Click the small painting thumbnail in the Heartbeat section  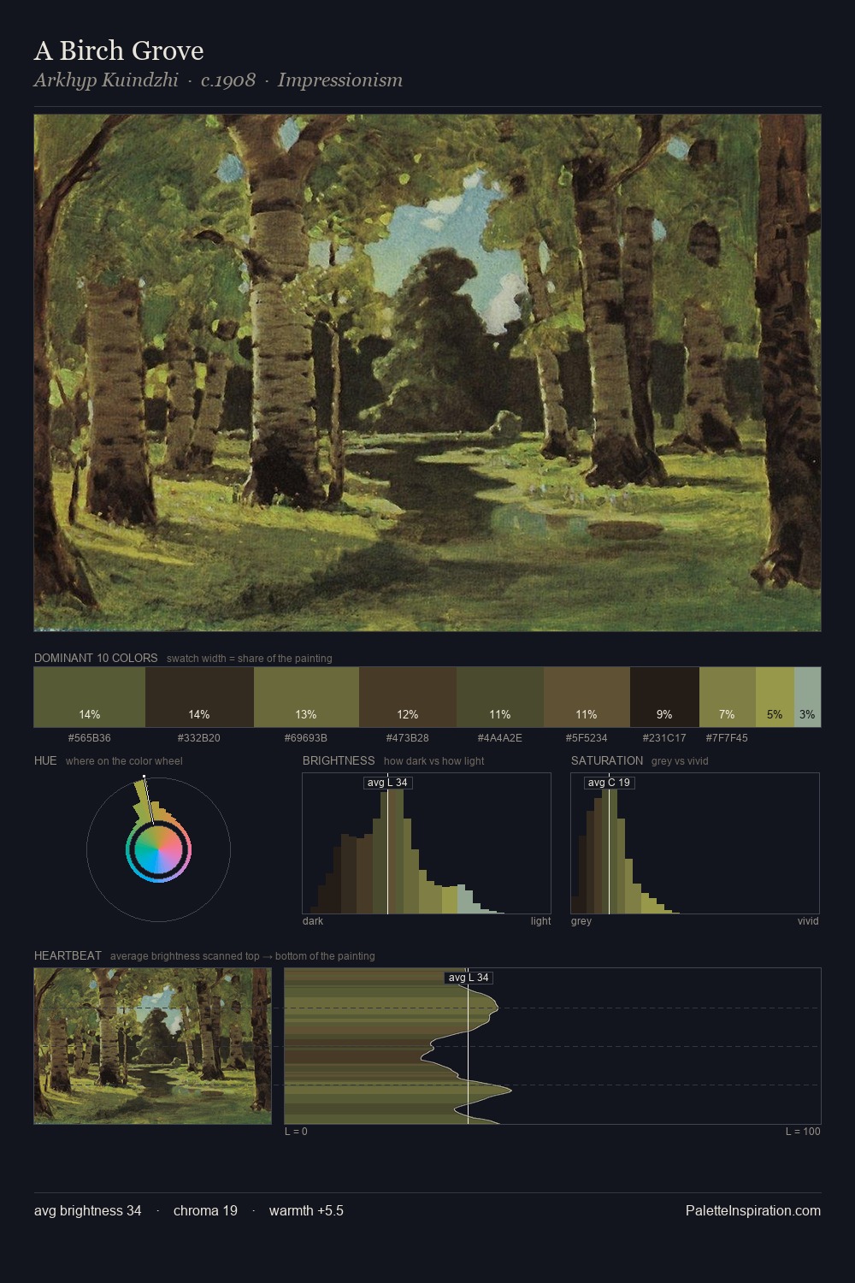[153, 1046]
